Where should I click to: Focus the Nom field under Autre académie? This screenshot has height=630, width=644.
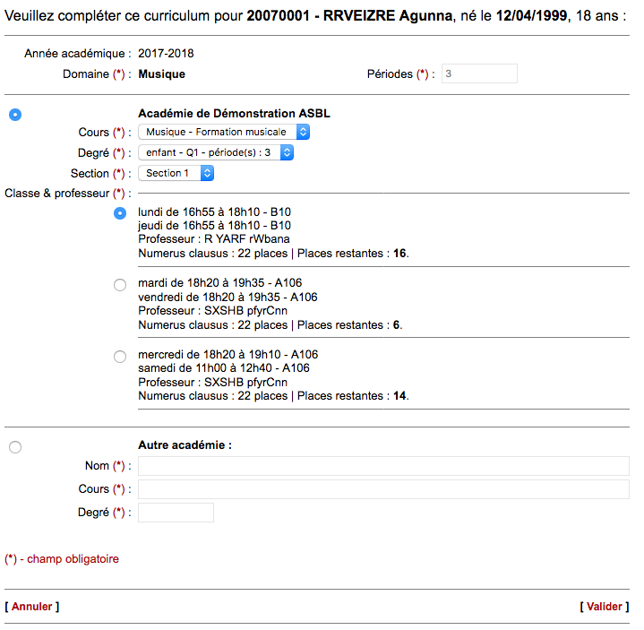pyautogui.click(x=383, y=466)
